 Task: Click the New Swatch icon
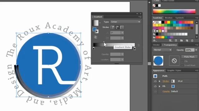(x=187, y=40)
